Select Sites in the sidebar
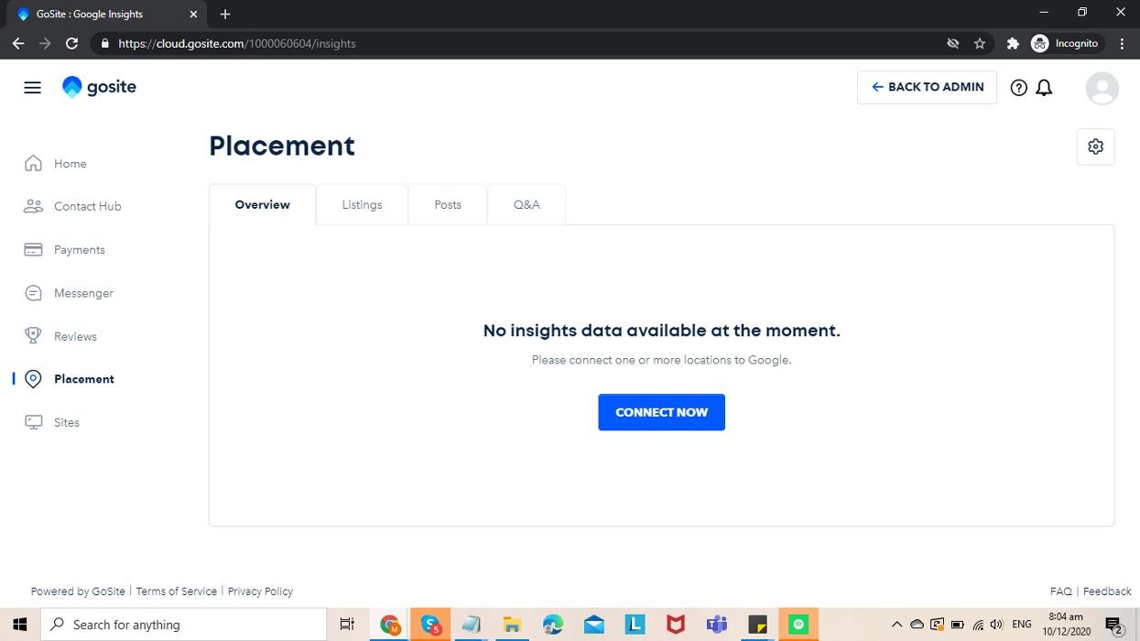Image resolution: width=1140 pixels, height=641 pixels. coord(66,422)
